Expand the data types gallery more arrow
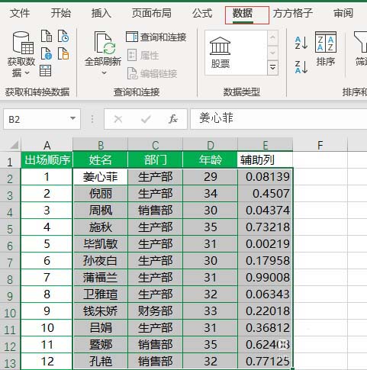Image resolution: width=367 pixels, height=370 pixels. [272, 68]
